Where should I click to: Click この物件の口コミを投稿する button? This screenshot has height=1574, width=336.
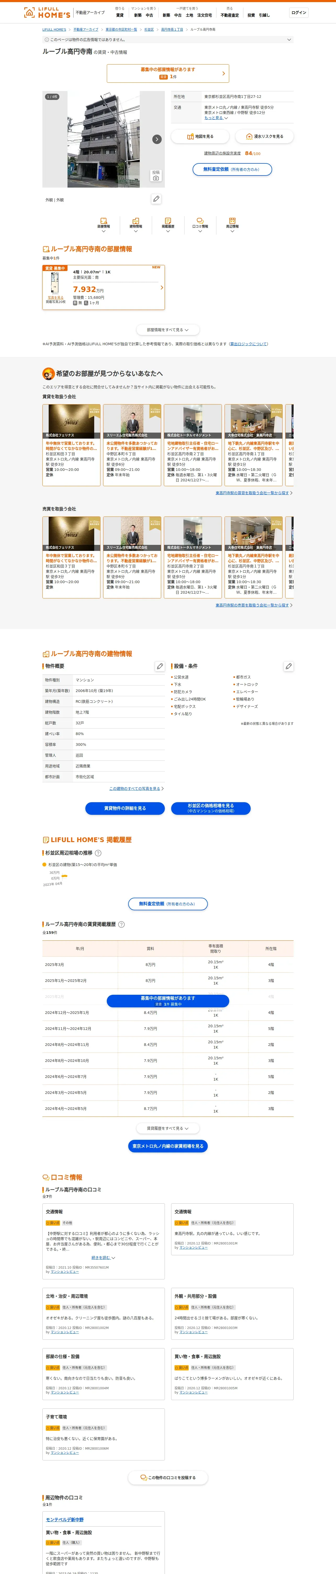tap(168, 1477)
